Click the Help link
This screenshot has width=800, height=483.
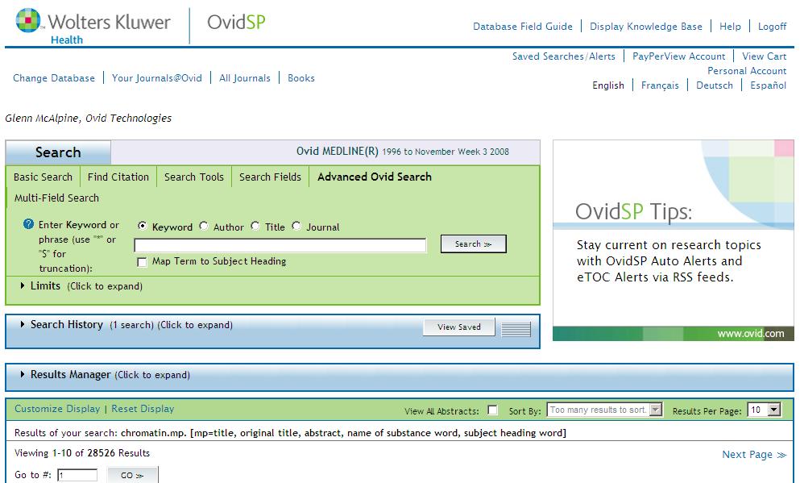tap(730, 27)
